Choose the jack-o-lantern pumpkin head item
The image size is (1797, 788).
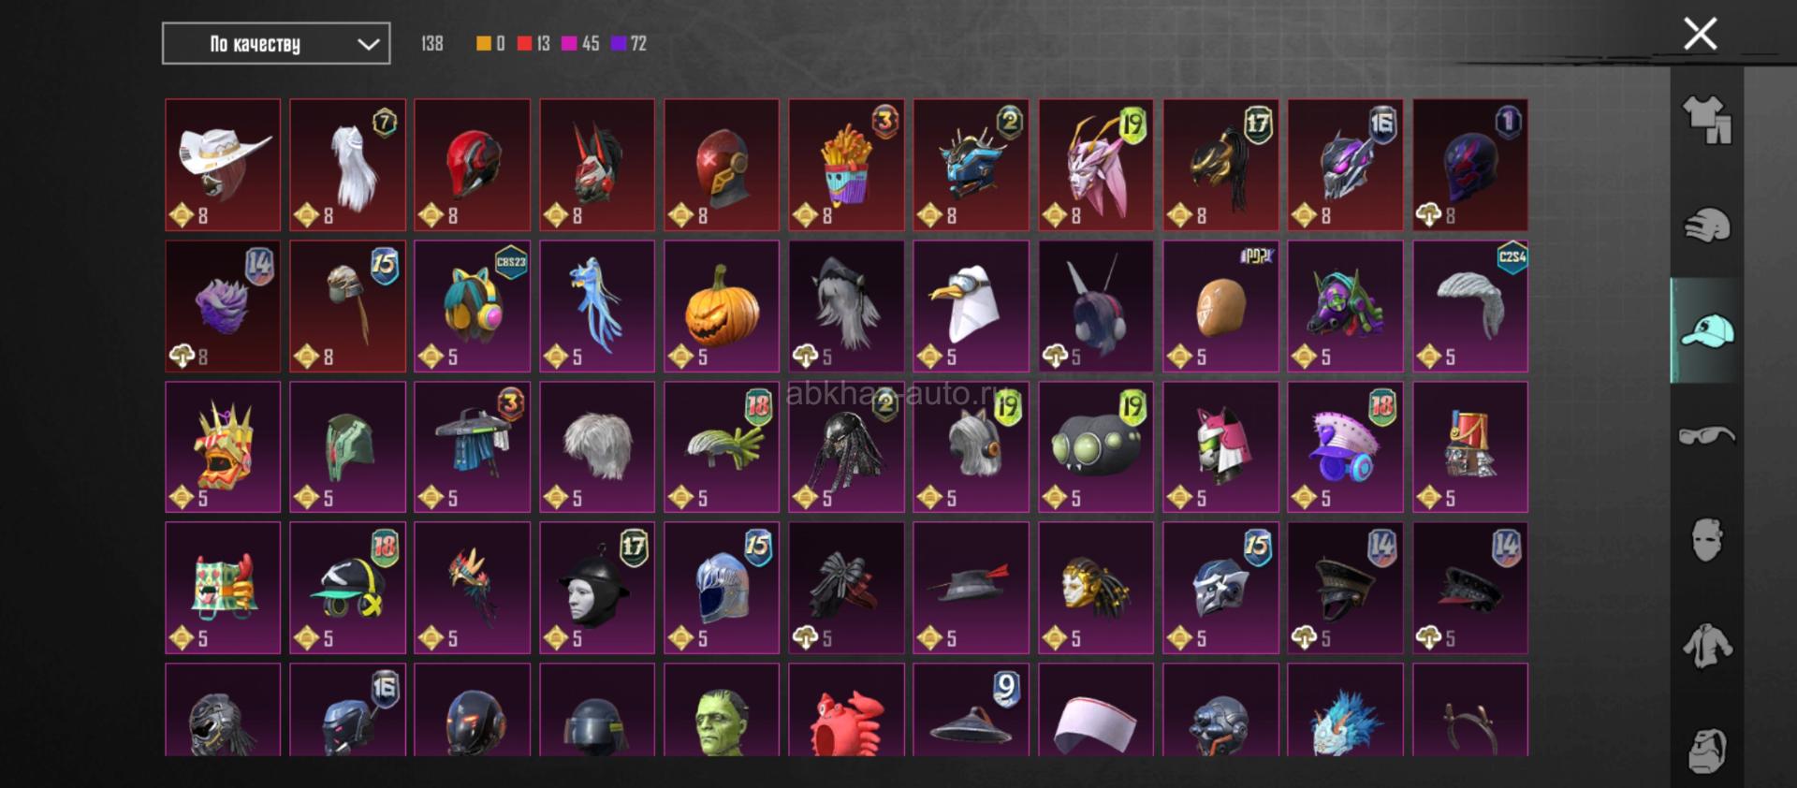coord(722,306)
